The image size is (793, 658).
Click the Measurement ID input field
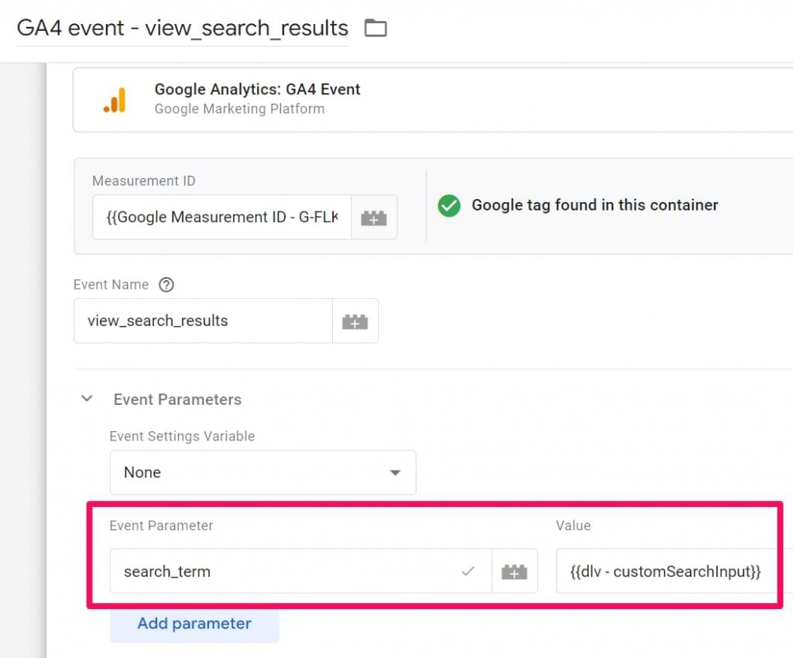tap(217, 218)
